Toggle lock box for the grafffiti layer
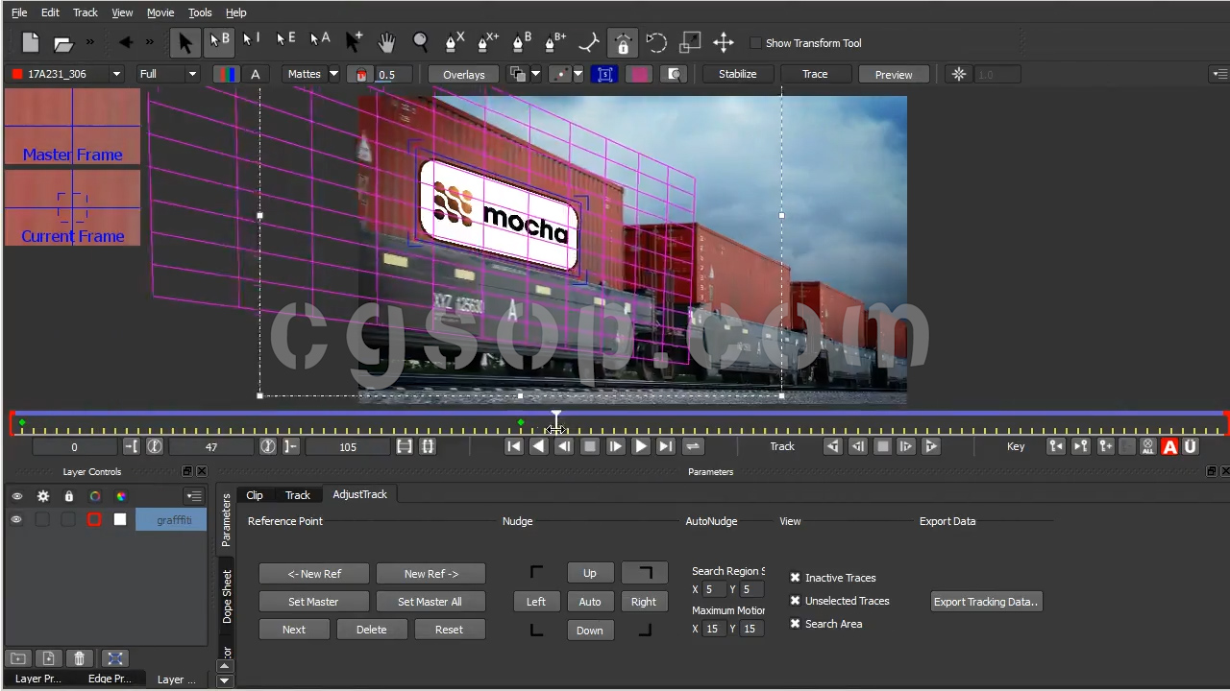Viewport: 1230px width, 691px height. (x=68, y=520)
